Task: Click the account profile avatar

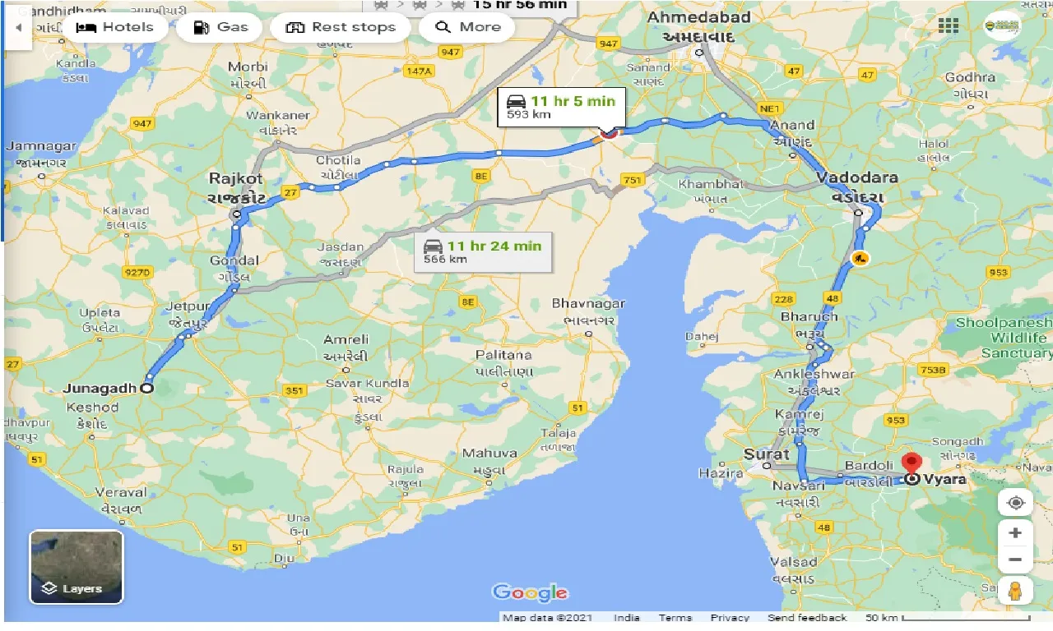Action: pos(1001,25)
